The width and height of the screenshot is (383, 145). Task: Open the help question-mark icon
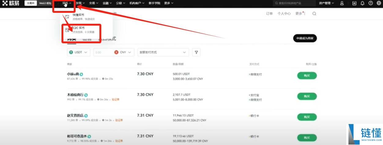tap(370, 3)
